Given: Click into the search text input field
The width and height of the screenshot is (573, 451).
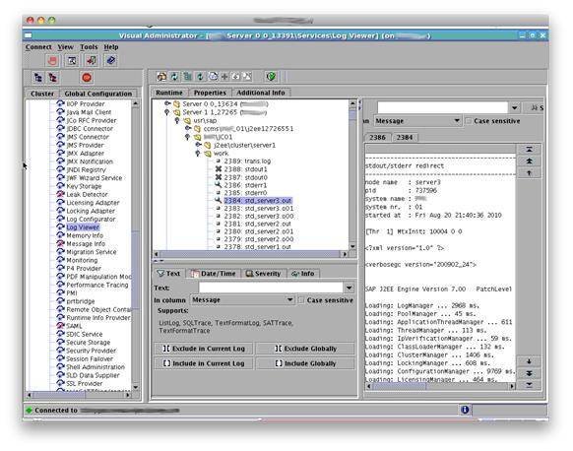Looking at the screenshot, I should [442, 107].
